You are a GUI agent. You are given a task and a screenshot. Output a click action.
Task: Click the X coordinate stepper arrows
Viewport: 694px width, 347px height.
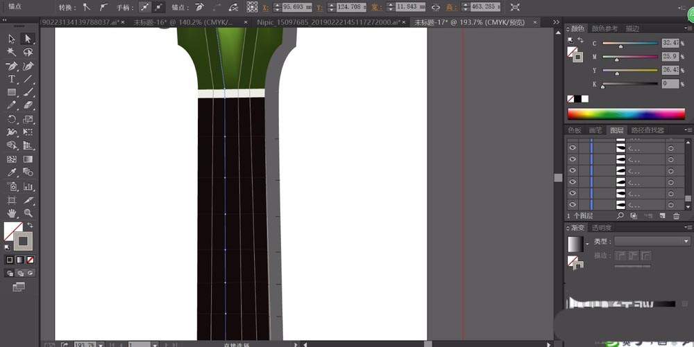pyautogui.click(x=277, y=7)
